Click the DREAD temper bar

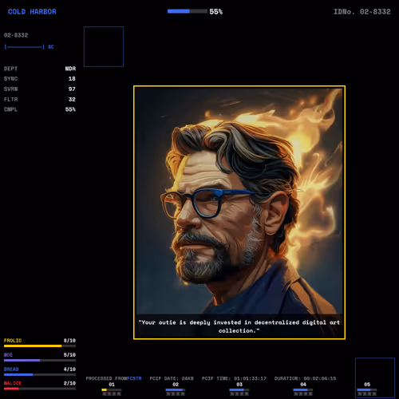click(40, 374)
